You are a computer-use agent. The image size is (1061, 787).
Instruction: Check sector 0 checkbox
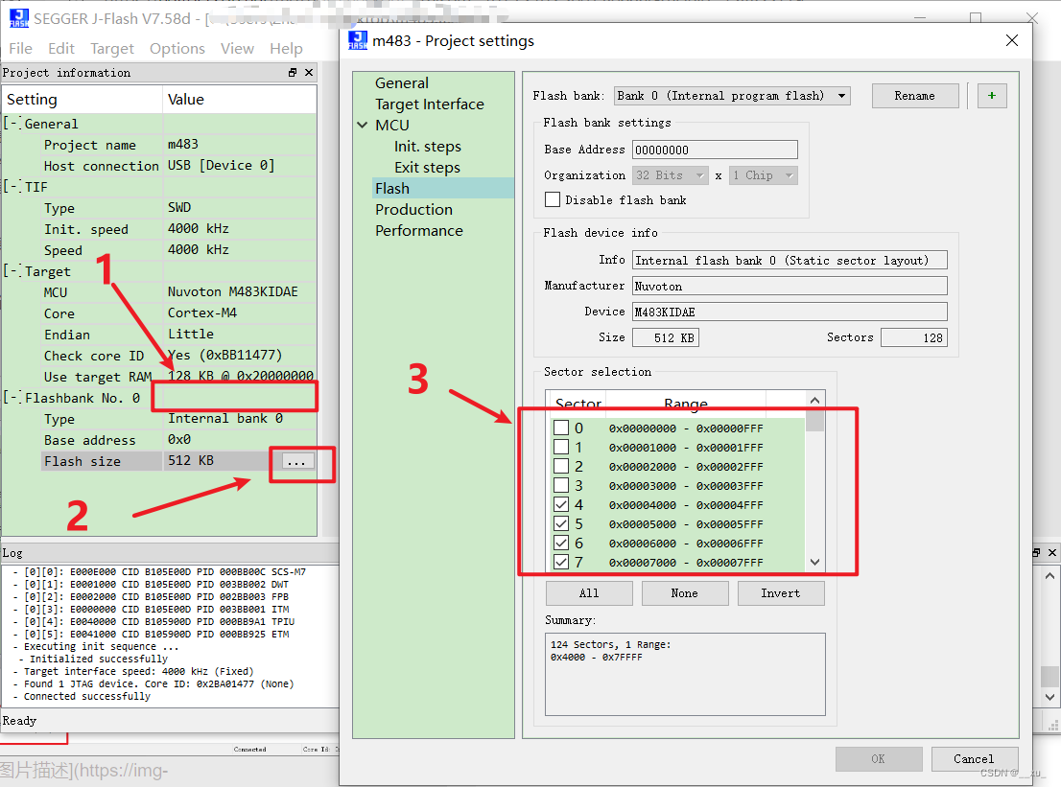[561, 428]
